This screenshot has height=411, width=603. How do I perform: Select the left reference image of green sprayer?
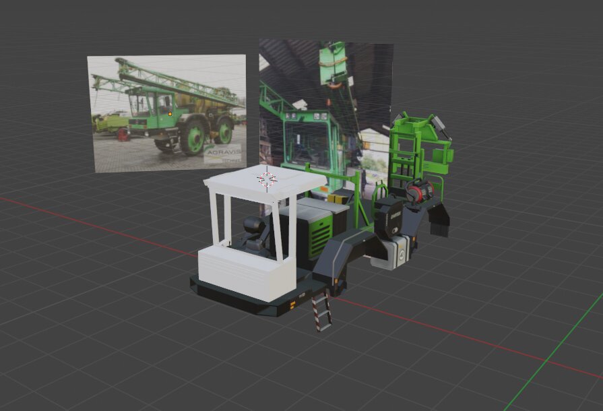[166, 113]
